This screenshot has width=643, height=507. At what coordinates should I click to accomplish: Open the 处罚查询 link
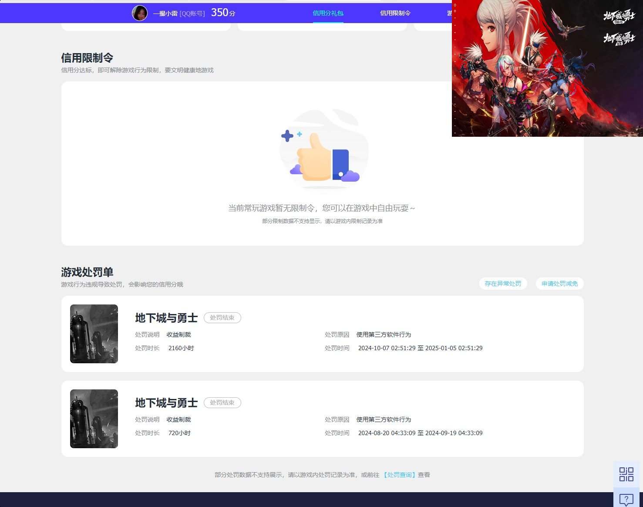point(400,475)
